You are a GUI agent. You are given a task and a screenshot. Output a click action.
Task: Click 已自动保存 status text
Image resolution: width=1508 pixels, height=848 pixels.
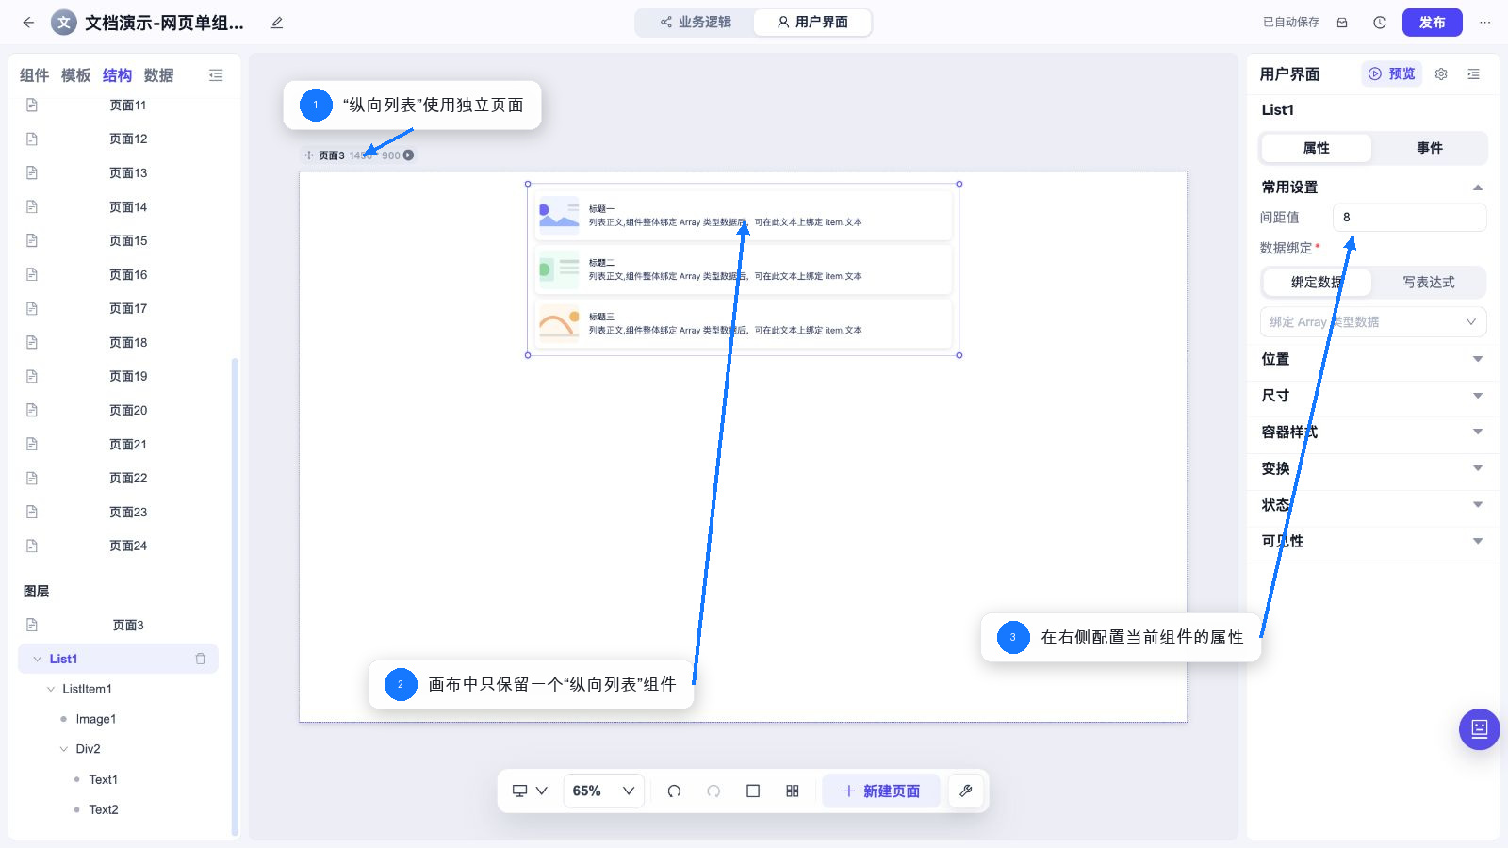tap(1290, 23)
